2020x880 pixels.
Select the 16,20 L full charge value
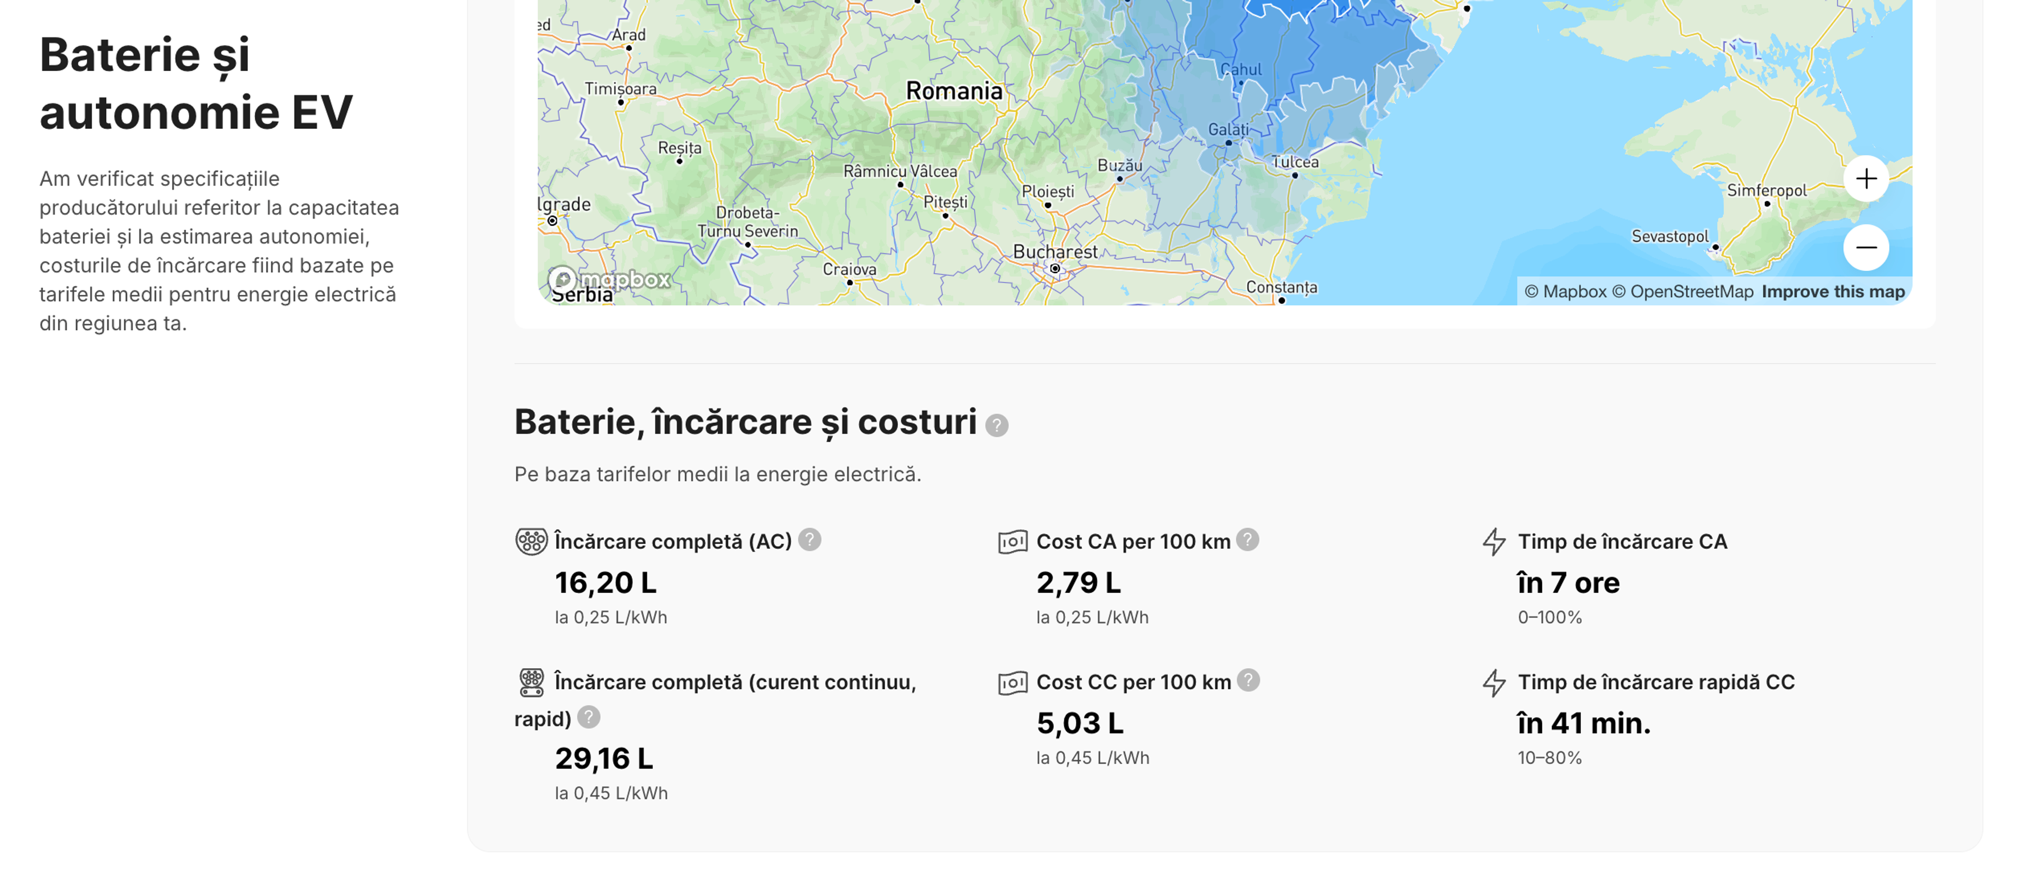click(x=605, y=583)
